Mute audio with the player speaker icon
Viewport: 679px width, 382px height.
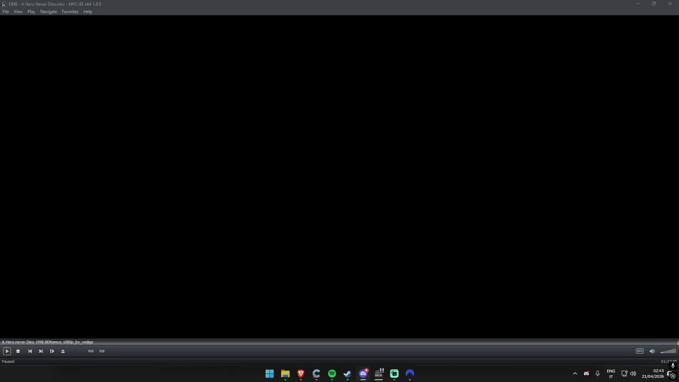[652, 351]
